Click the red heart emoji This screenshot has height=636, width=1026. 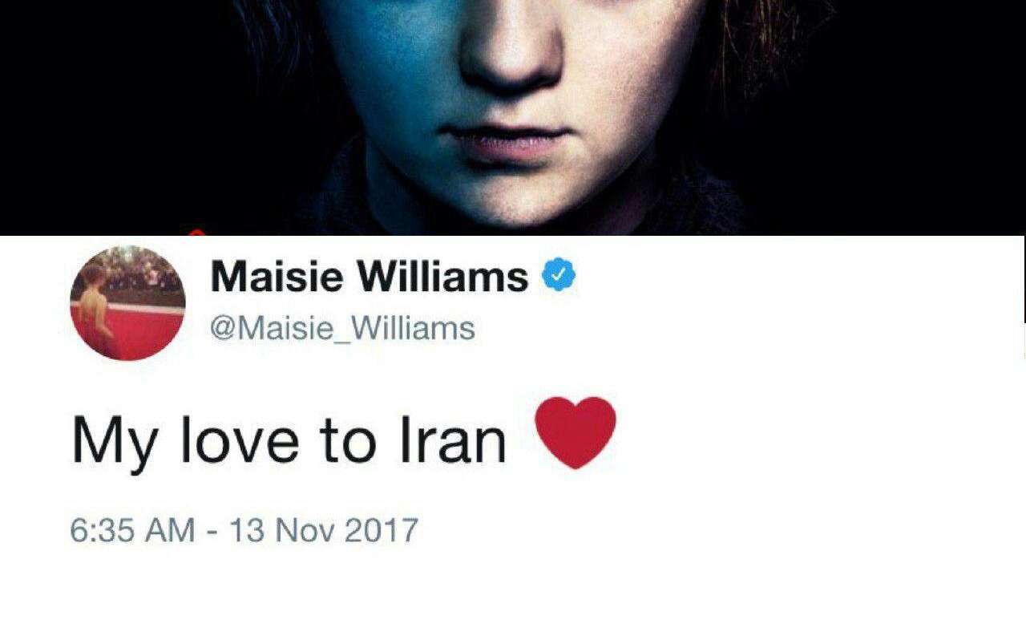pos(576,433)
